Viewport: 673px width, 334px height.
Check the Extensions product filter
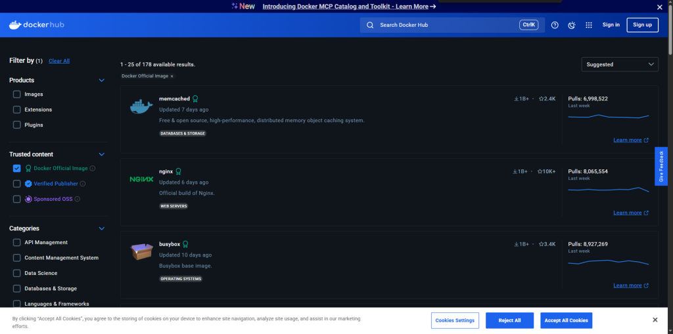(16, 110)
